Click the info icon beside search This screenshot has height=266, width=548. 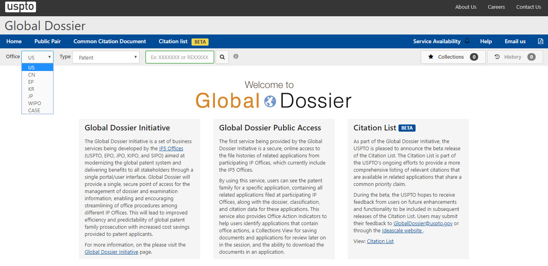point(236,57)
